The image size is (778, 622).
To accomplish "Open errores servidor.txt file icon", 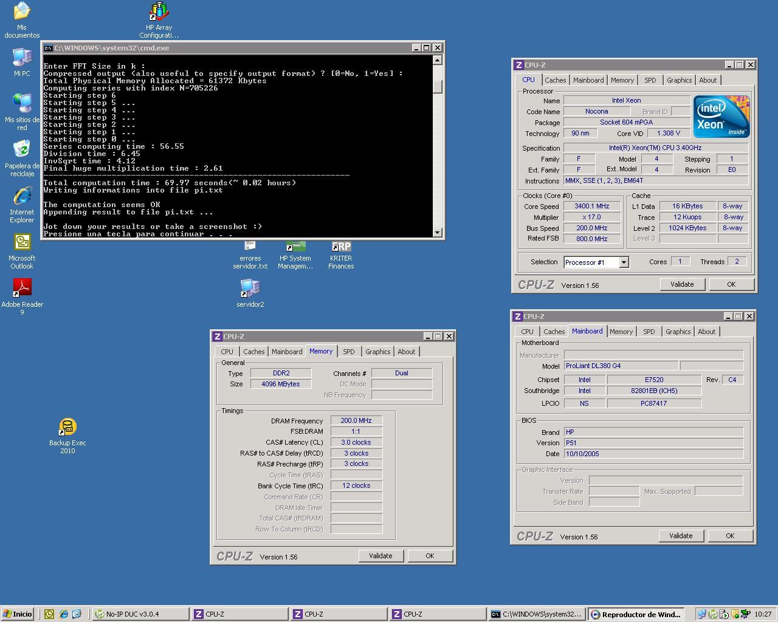I will point(250,255).
